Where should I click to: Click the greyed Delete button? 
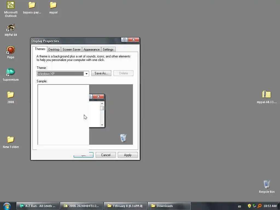[123, 73]
